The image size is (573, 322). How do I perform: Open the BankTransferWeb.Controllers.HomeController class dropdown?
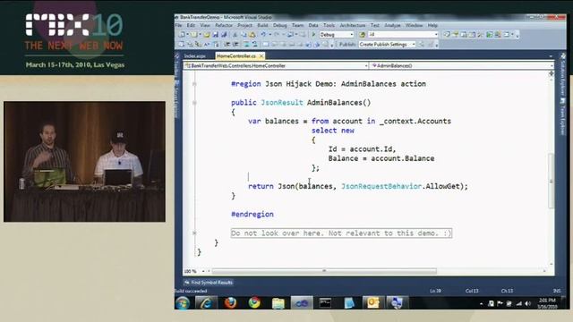(x=277, y=65)
